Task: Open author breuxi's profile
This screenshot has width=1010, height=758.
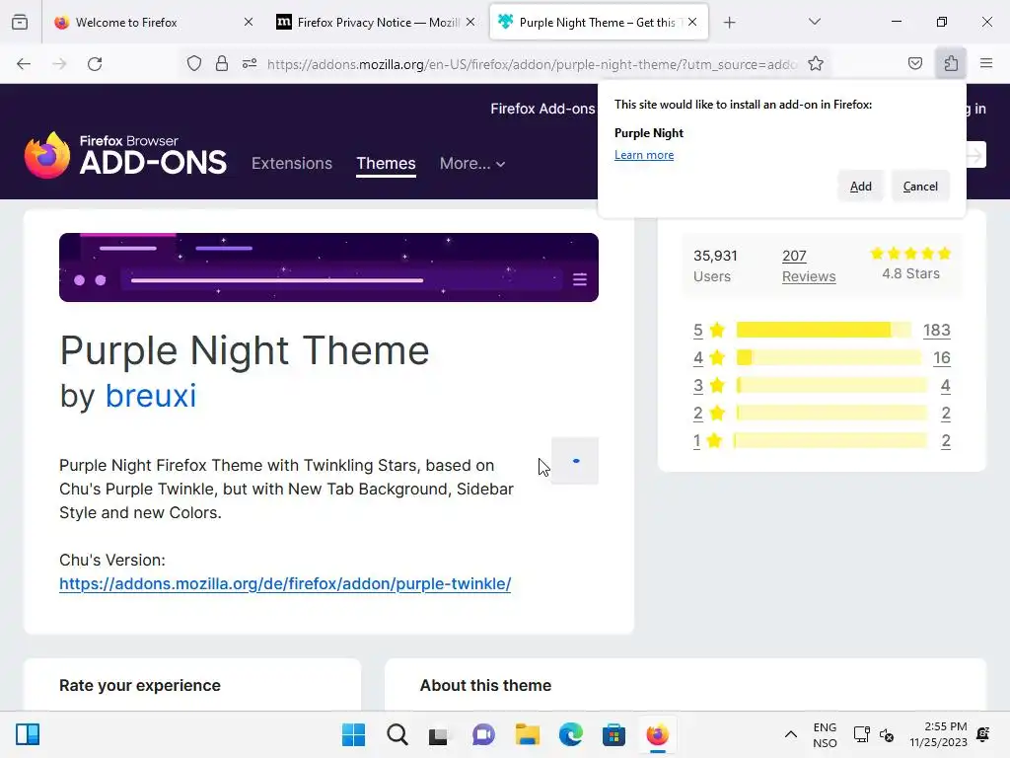Action: [x=151, y=396]
